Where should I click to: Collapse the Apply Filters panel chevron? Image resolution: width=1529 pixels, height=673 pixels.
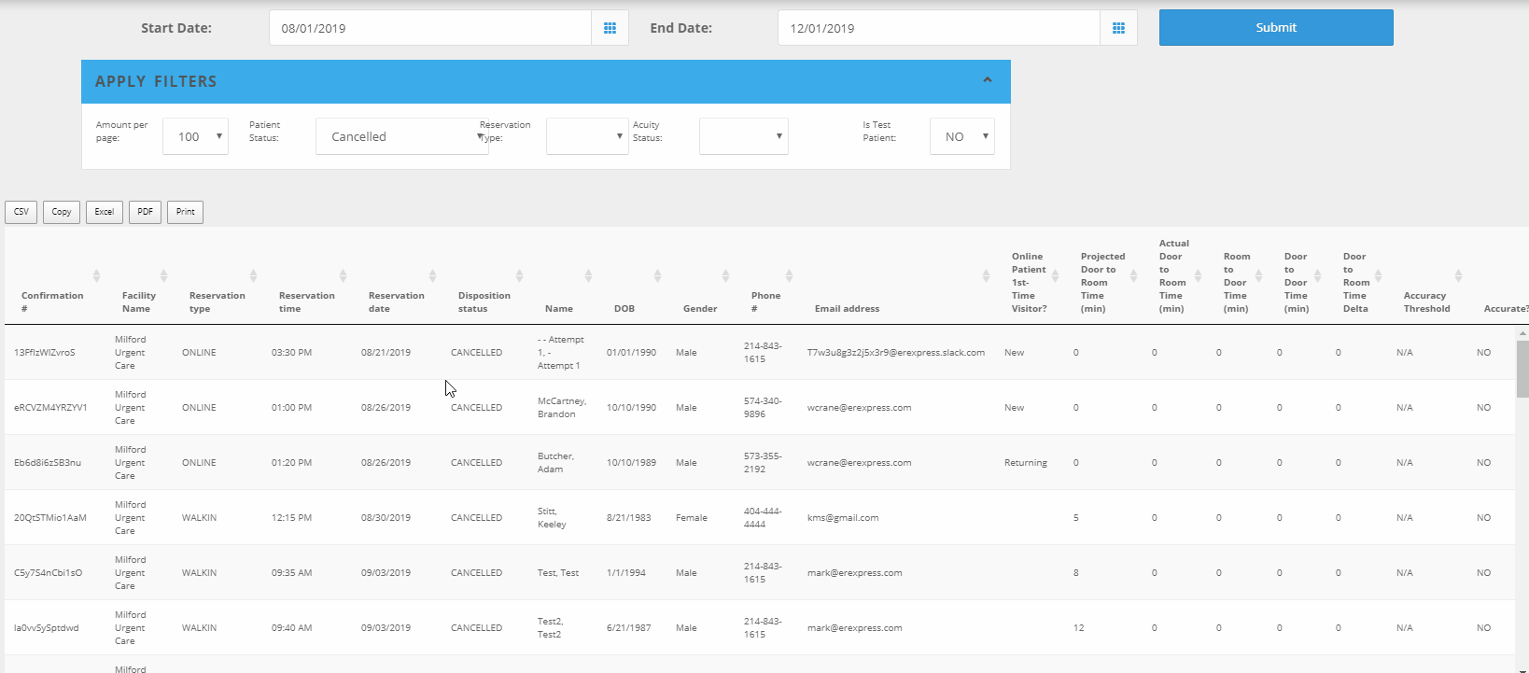coord(987,80)
